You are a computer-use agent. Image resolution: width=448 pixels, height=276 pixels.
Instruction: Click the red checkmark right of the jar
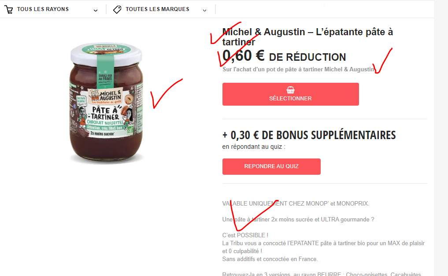[x=166, y=93]
